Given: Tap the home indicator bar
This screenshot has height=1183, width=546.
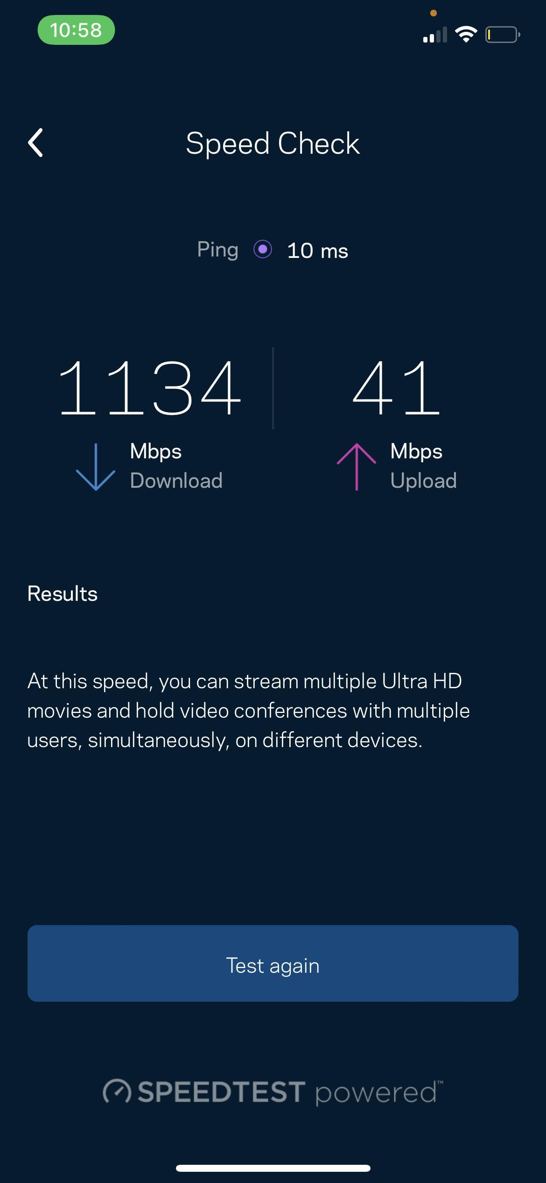Looking at the screenshot, I should pyautogui.click(x=273, y=1168).
